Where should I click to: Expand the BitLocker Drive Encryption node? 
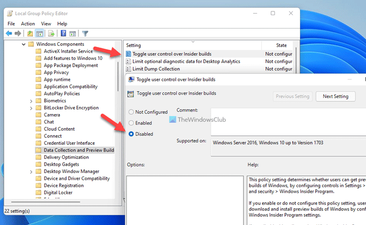[31, 108]
